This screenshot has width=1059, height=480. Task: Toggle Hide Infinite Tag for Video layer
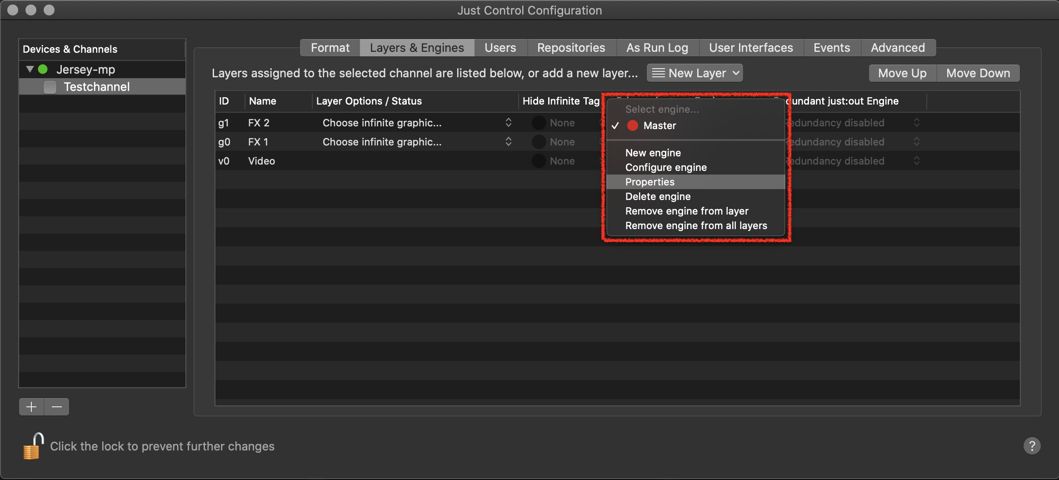tap(539, 161)
